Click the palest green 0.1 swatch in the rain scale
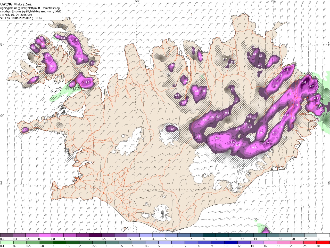The image size is (330, 248). coord(7,243)
